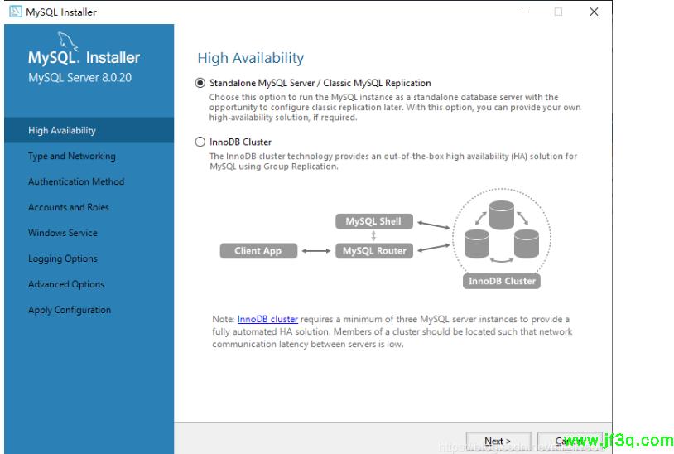The width and height of the screenshot is (674, 454).
Task: Click the MySQL Installer title bar icon
Action: pyautogui.click(x=15, y=12)
